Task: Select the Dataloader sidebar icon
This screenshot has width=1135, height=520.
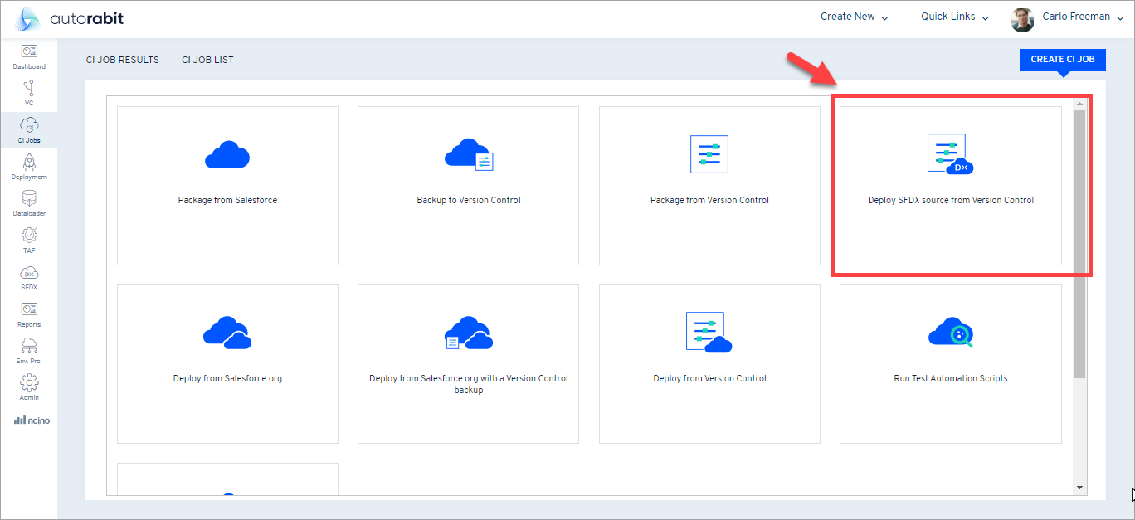Action: click(29, 203)
